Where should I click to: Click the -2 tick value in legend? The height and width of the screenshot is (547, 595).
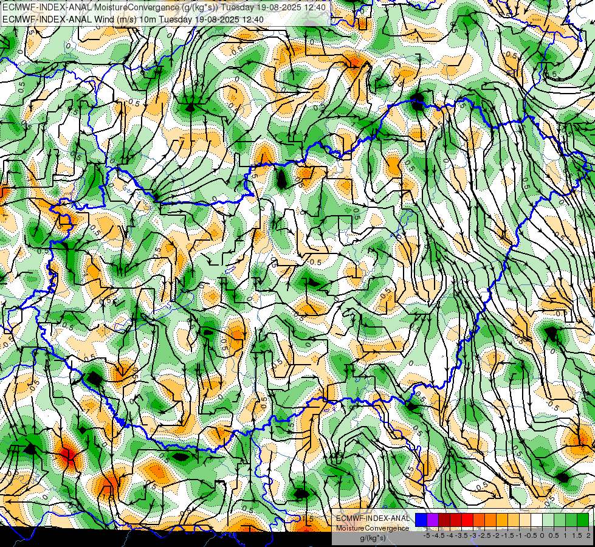coord(497,535)
